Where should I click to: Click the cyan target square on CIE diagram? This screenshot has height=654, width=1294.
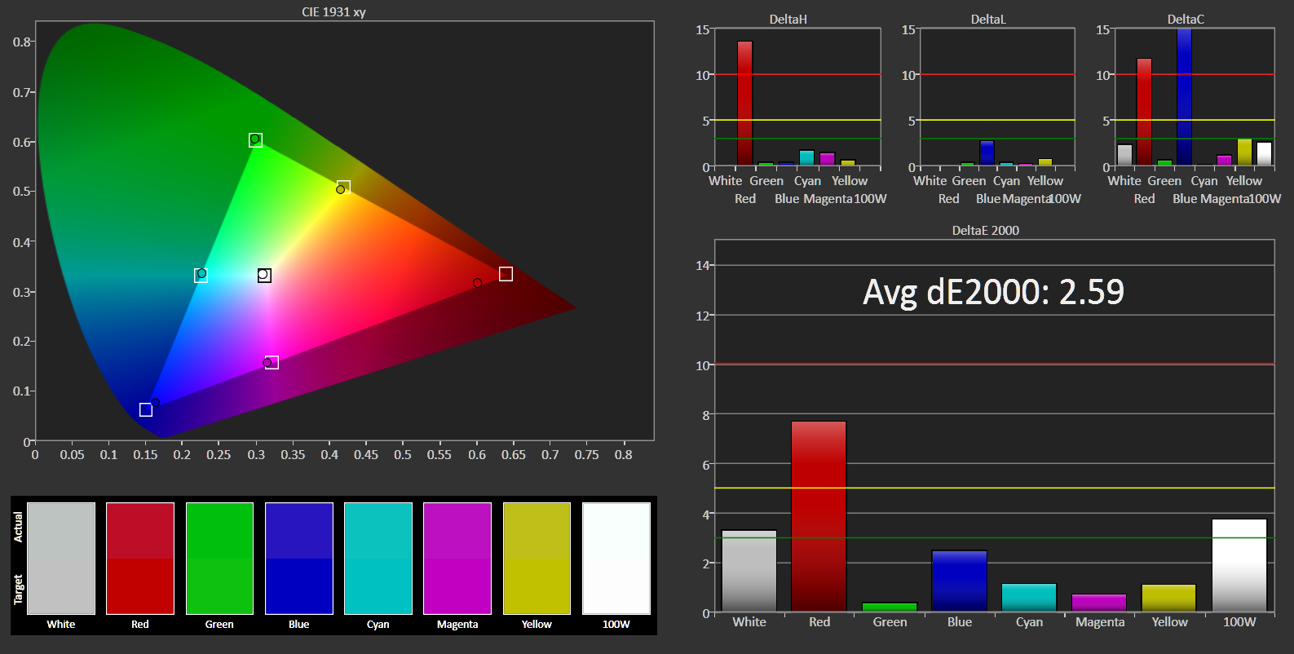(x=201, y=276)
